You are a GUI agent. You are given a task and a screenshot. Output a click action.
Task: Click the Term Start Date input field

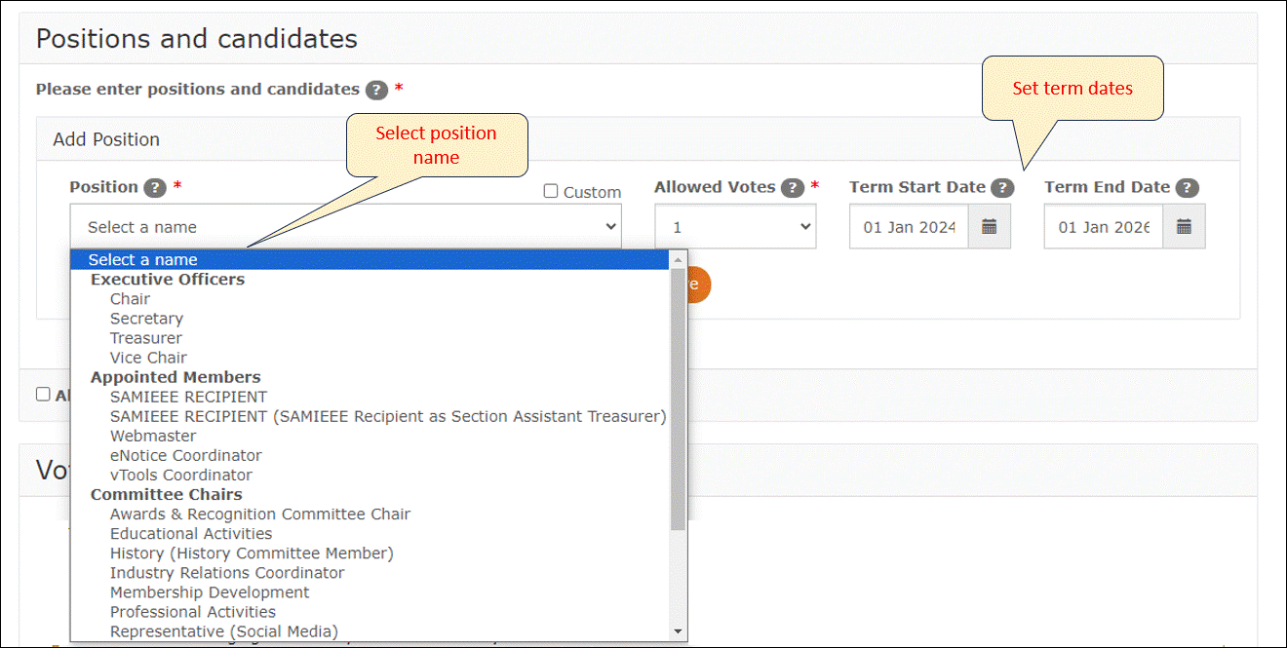click(909, 226)
